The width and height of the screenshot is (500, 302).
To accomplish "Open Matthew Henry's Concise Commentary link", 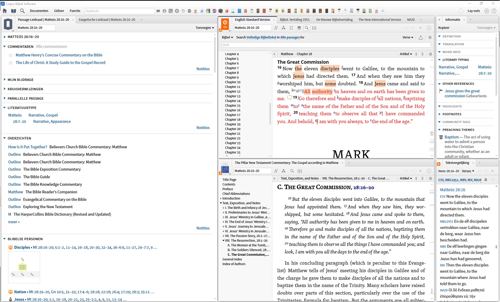I will point(59,55).
